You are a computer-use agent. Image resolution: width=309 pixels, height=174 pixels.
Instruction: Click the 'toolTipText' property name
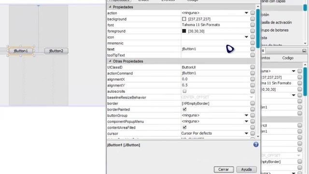click(116, 55)
